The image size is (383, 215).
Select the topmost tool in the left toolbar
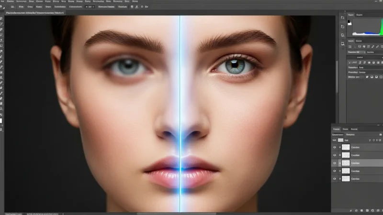pos(1,19)
